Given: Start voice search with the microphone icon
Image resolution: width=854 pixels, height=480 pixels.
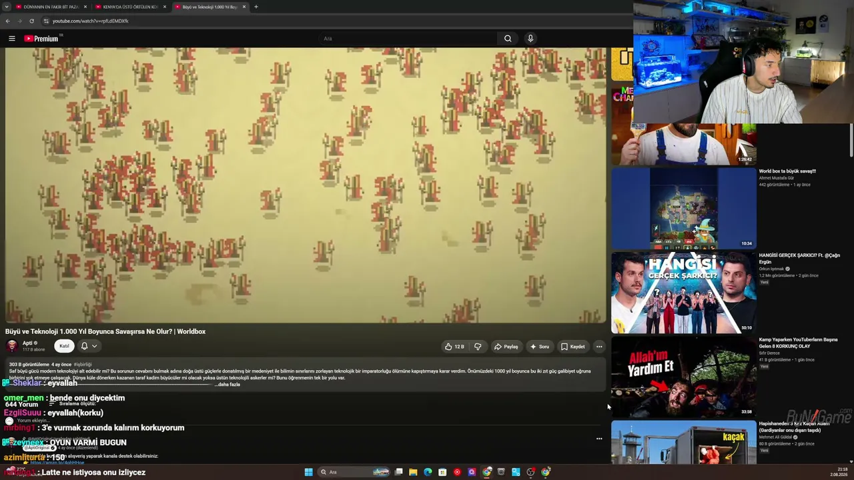Looking at the screenshot, I should tap(530, 39).
